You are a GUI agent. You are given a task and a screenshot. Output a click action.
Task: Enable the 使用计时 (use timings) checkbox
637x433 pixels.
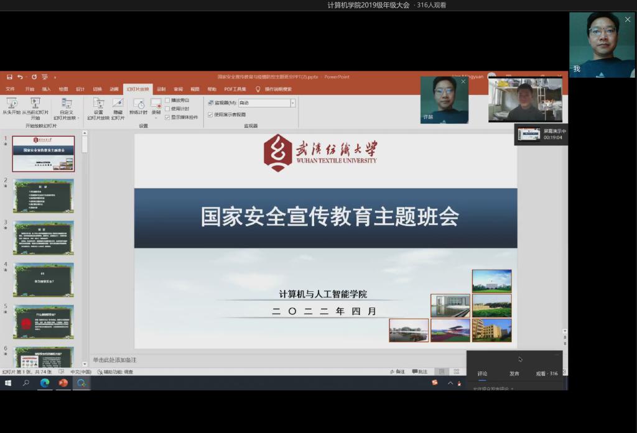click(x=167, y=108)
